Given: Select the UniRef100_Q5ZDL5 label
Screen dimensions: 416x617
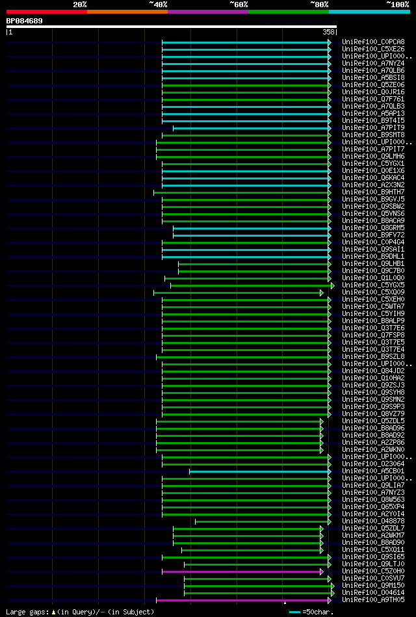Looking at the screenshot, I should [373, 421].
